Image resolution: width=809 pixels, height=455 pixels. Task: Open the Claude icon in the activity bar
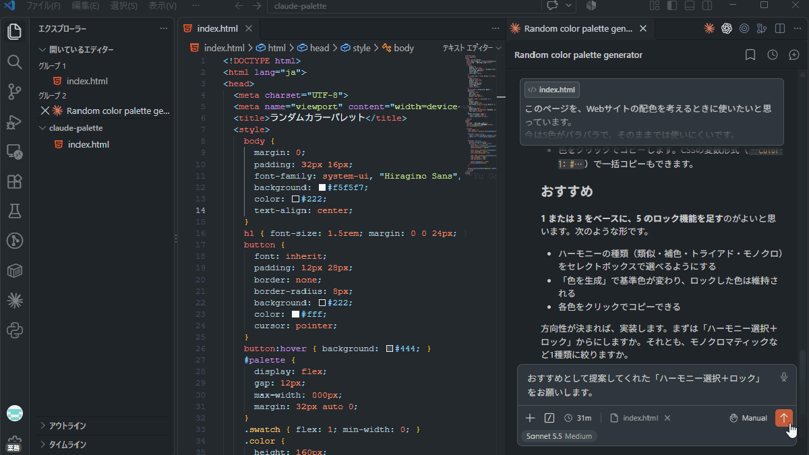click(15, 300)
